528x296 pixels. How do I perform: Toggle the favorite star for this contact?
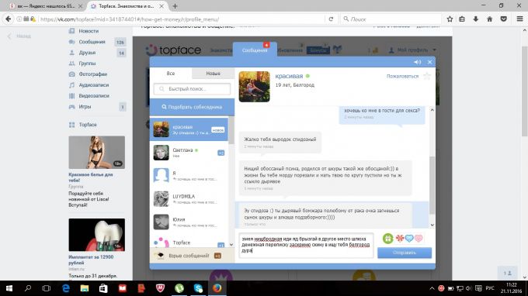click(427, 76)
